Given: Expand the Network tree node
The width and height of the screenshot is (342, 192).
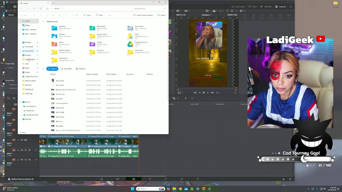Looking at the screenshot, I should [20, 119].
